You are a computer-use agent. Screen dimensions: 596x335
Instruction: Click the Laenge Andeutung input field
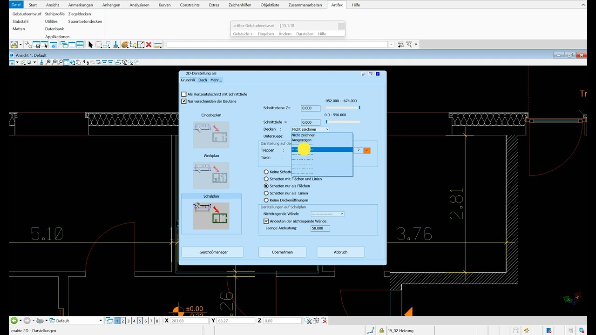pyautogui.click(x=320, y=228)
